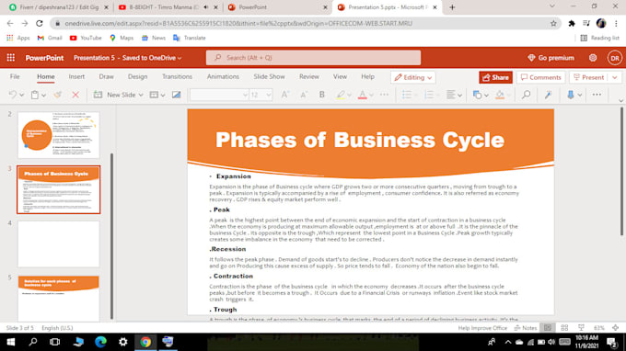
Task: Click the New Slide button
Action: click(x=114, y=95)
